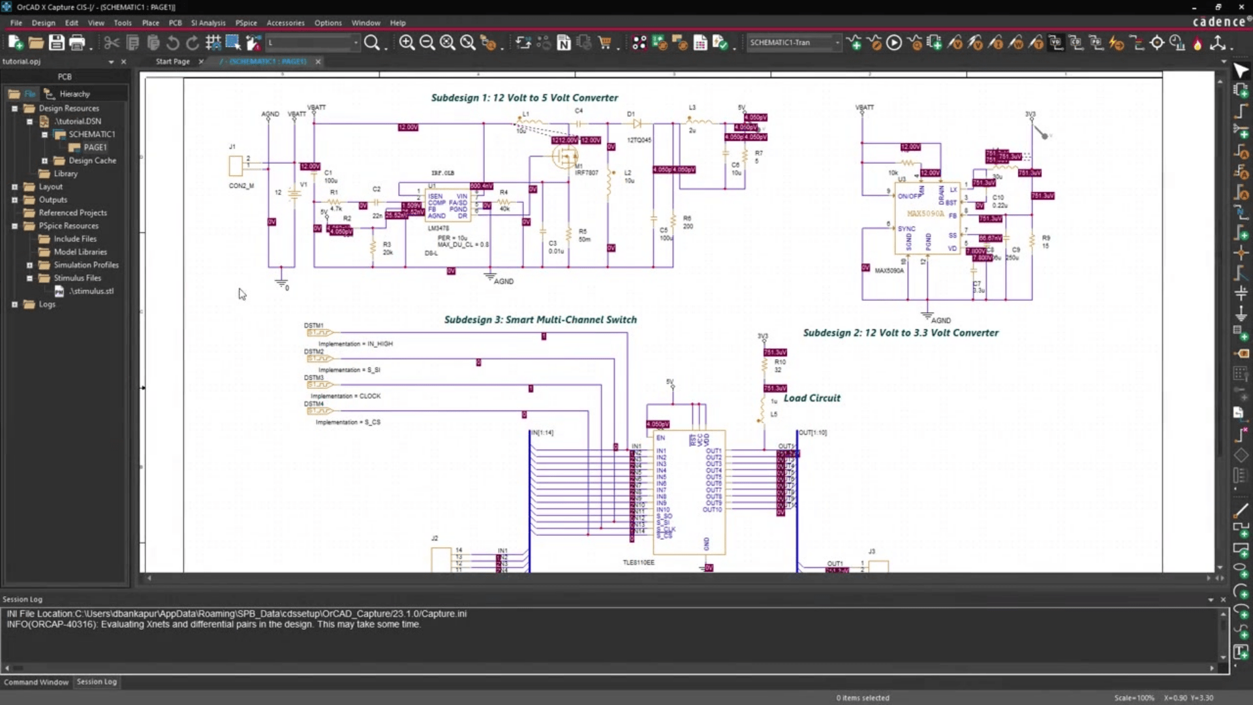Expand the Logs folder
The width and height of the screenshot is (1253, 705).
coord(14,304)
